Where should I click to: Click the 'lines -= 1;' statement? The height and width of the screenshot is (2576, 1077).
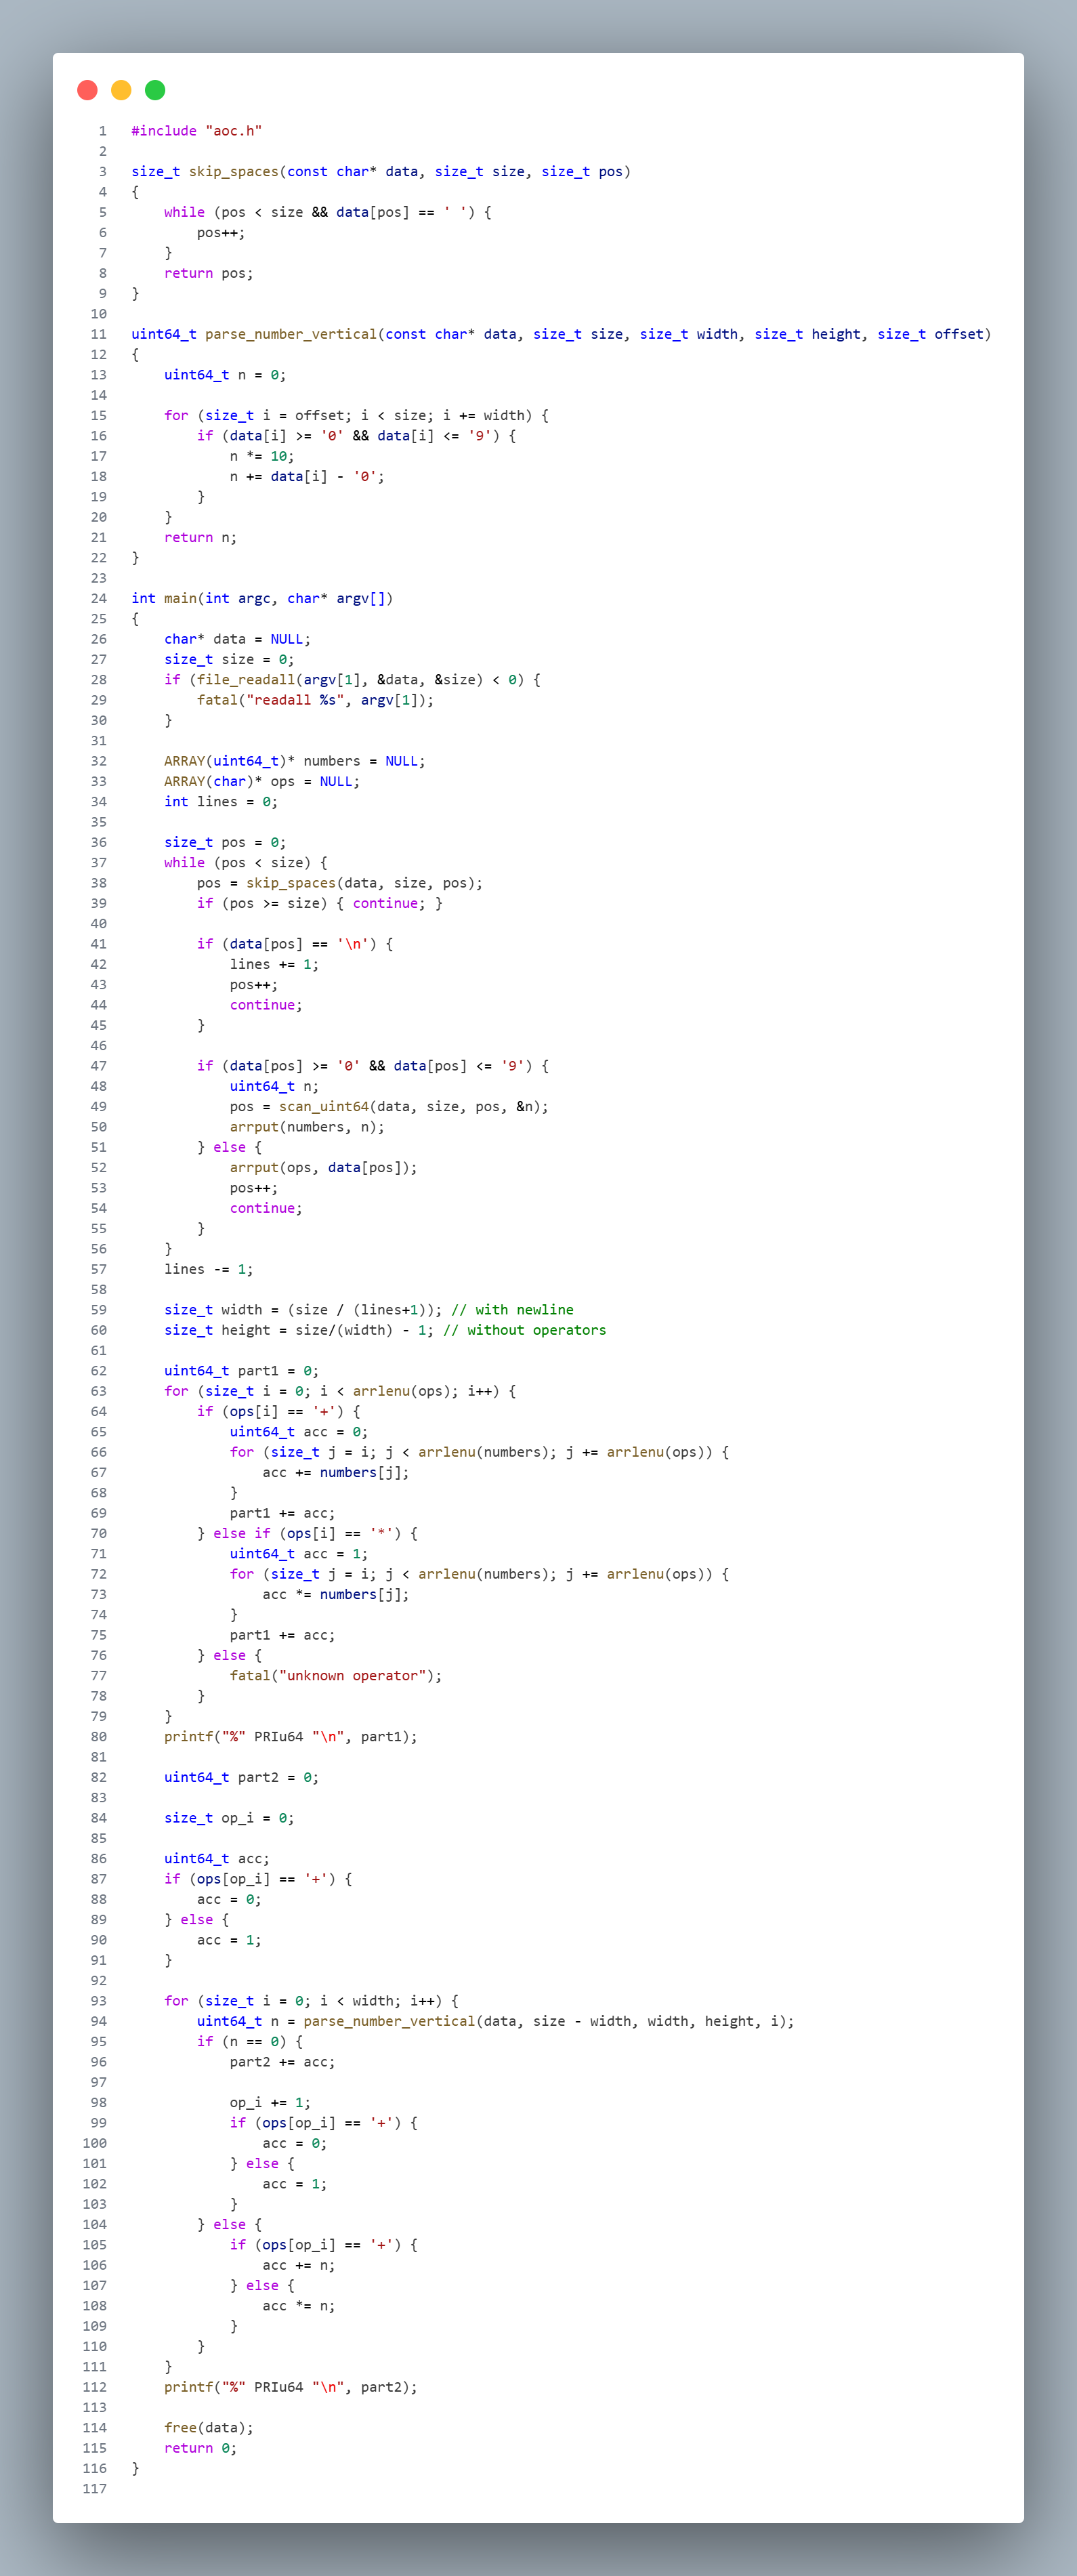coord(209,1270)
